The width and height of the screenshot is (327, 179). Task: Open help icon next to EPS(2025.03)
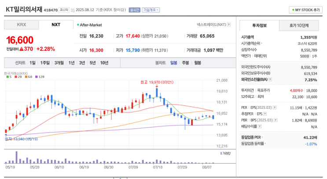pos(275,107)
